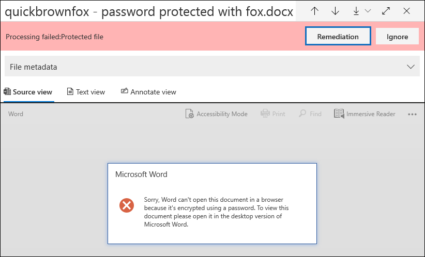
Task: Expand viewer with the diagonal arrows icon
Action: (x=386, y=11)
